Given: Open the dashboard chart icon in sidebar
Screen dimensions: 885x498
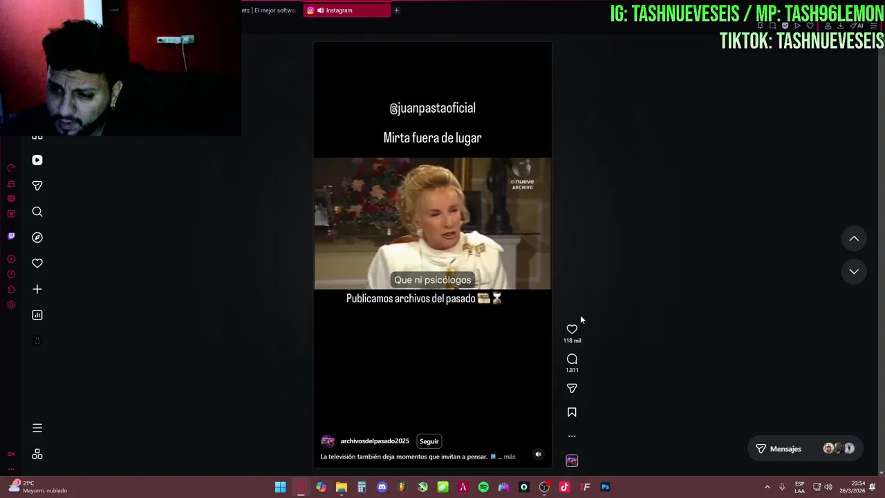Looking at the screenshot, I should (37, 315).
